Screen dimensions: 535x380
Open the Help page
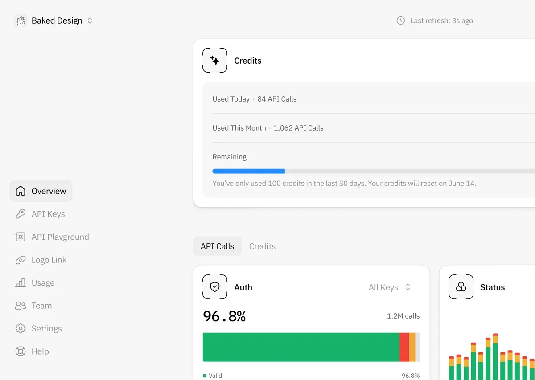pyautogui.click(x=33, y=351)
